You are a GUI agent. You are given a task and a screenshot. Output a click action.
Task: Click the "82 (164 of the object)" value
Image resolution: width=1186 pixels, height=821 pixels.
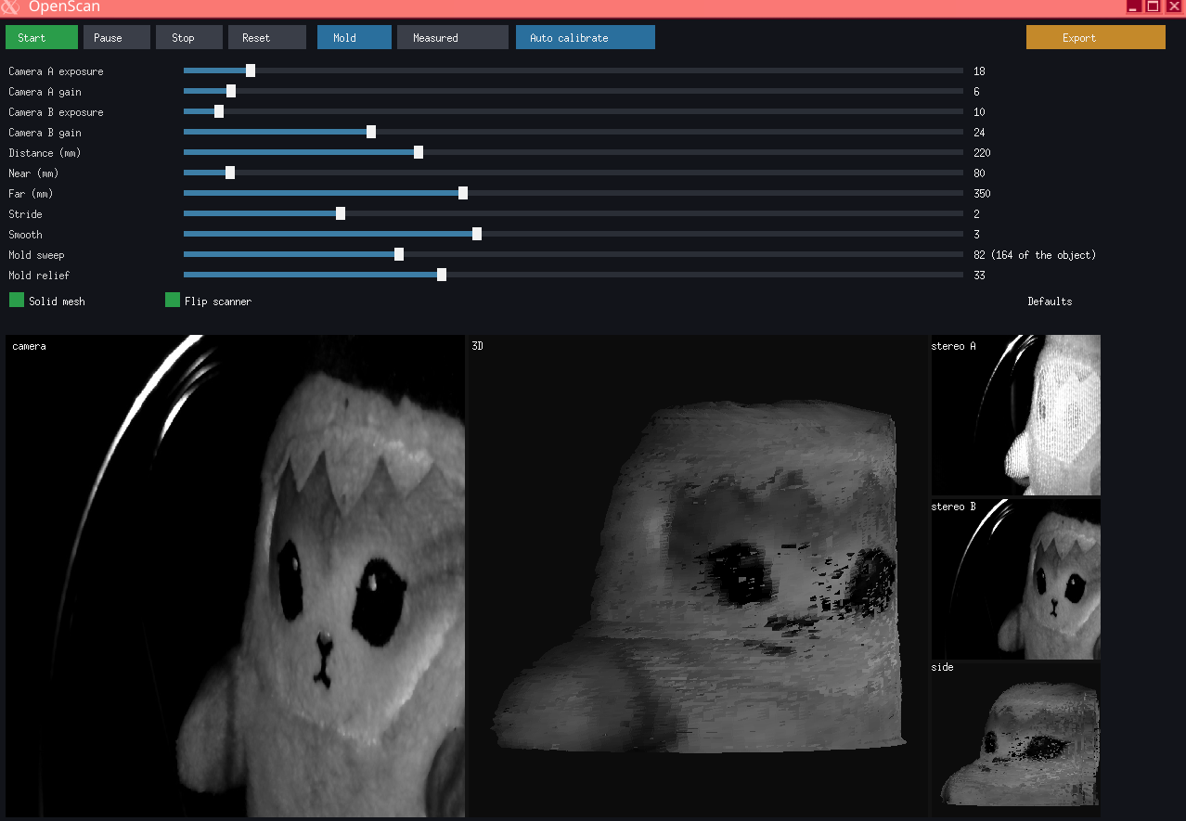[1035, 255]
